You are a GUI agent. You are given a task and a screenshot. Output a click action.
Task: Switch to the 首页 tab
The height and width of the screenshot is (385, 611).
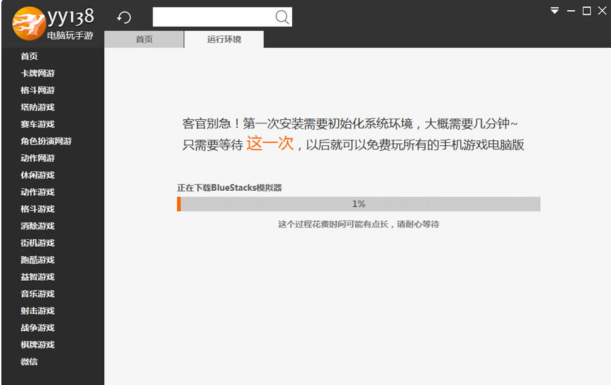point(144,40)
